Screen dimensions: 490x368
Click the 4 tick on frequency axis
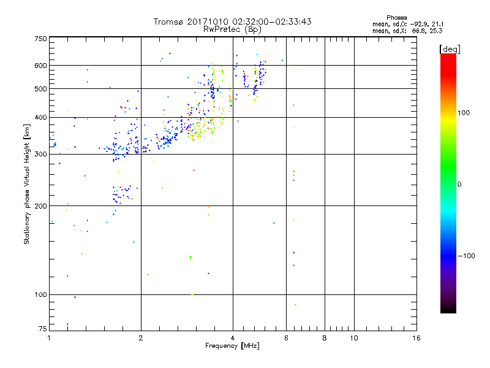[233, 339]
